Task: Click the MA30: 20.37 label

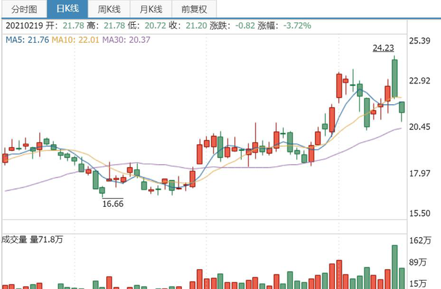Action: pos(126,40)
